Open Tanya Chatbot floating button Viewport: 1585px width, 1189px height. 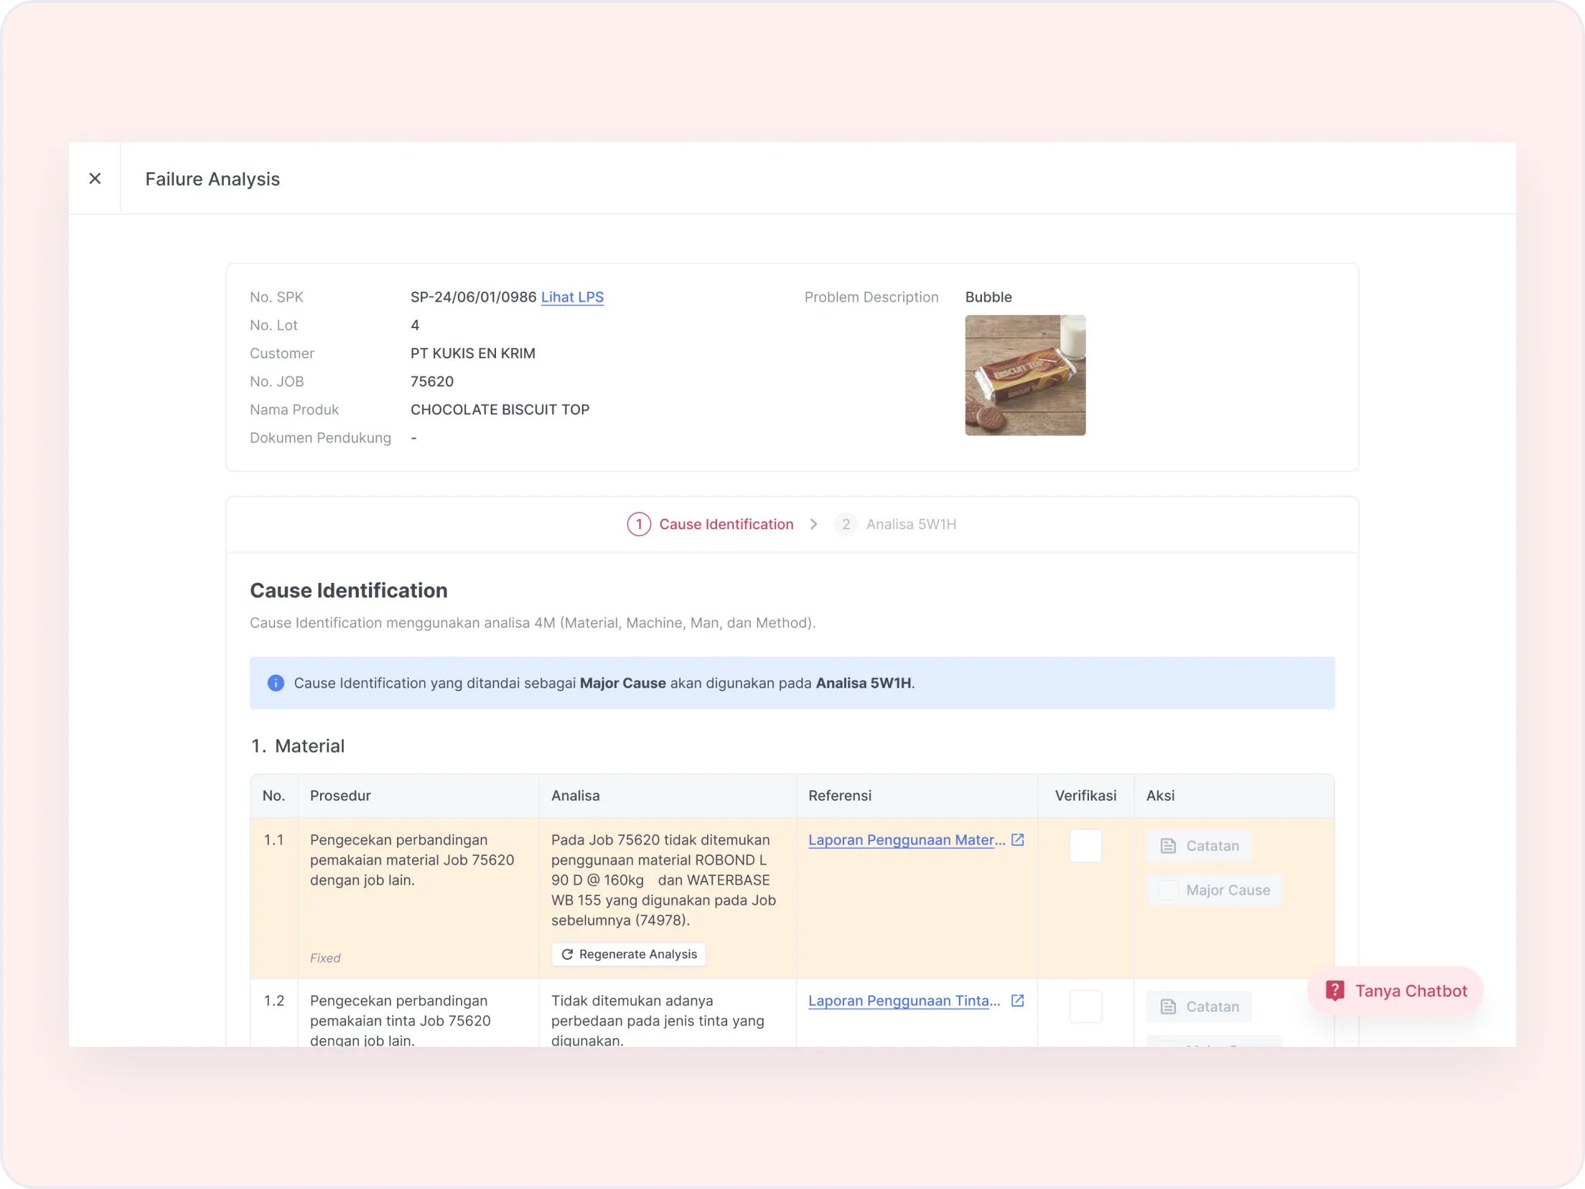1395,991
